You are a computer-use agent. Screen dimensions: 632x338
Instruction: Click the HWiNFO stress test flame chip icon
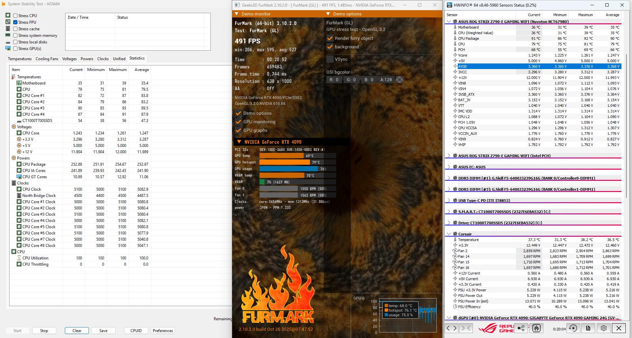(536, 328)
